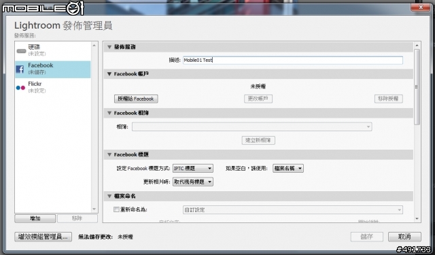
Task: Click the 移除 button below services list
Action: point(77,218)
